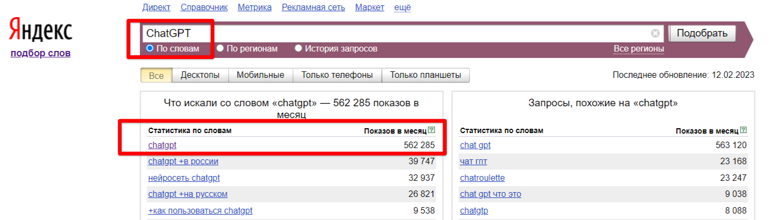The height and width of the screenshot is (220, 773).
Task: Open the chat gpt similar query link
Action: tap(475, 145)
